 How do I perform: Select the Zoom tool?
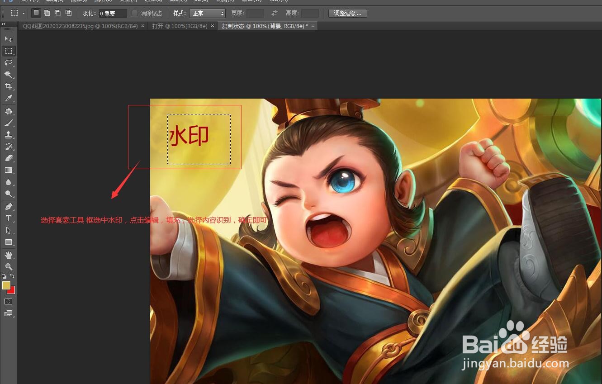(x=9, y=267)
